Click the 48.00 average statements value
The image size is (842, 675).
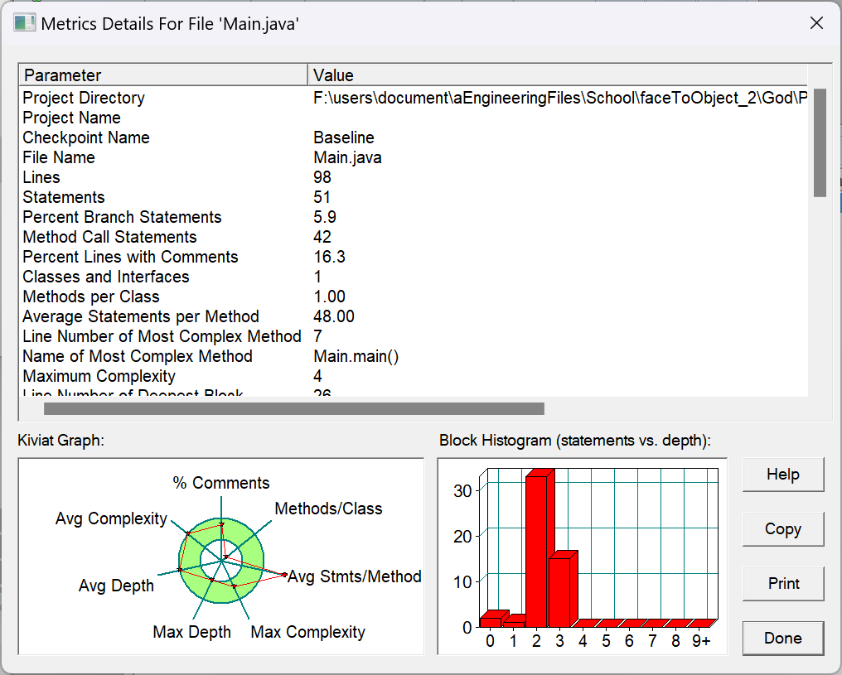coord(334,316)
